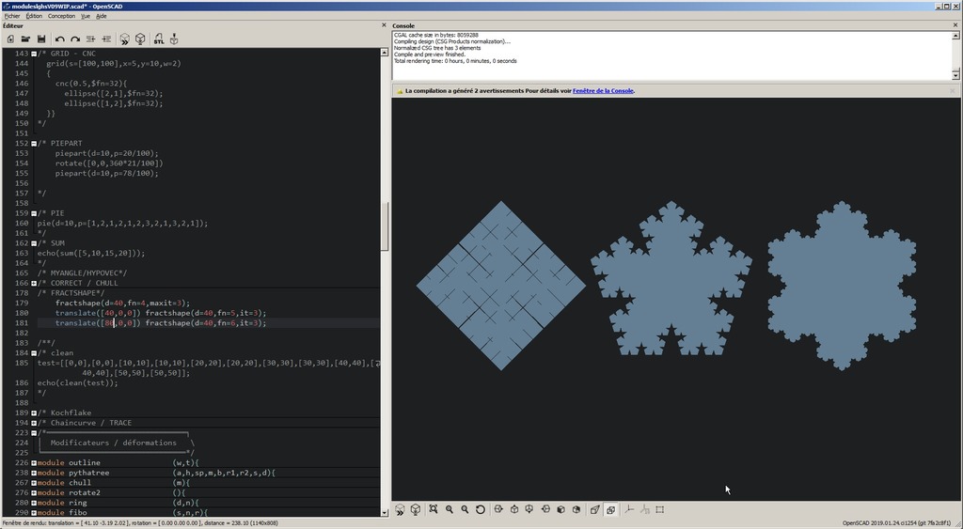This screenshot has width=963, height=529.
Task: Click line fractshape(d=40,fn=4,maxit=3)
Action: [x=122, y=303]
